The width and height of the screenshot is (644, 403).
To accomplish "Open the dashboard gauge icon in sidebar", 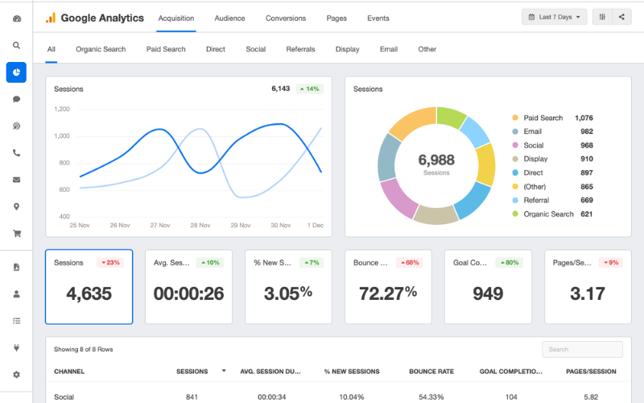I will 16,19.
